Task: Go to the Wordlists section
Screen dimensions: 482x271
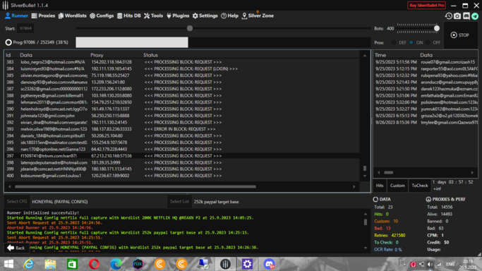Action: pyautogui.click(x=73, y=16)
